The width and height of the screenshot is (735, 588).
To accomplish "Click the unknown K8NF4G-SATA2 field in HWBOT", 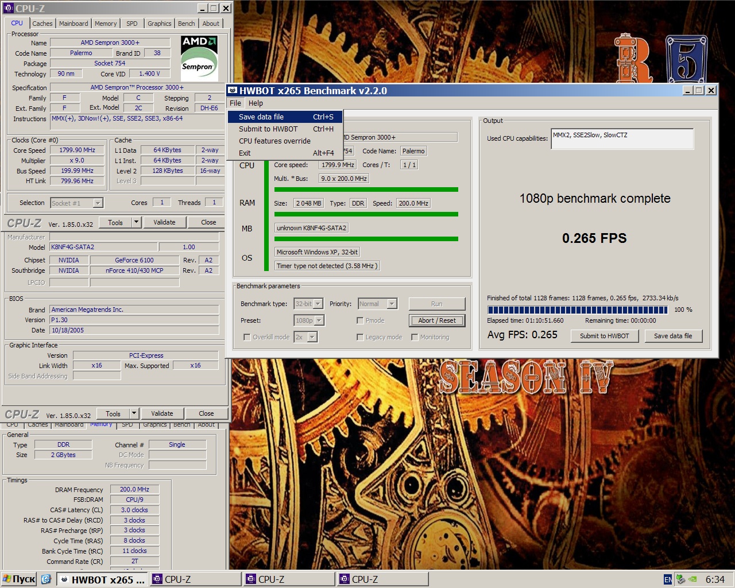I will pyautogui.click(x=311, y=228).
